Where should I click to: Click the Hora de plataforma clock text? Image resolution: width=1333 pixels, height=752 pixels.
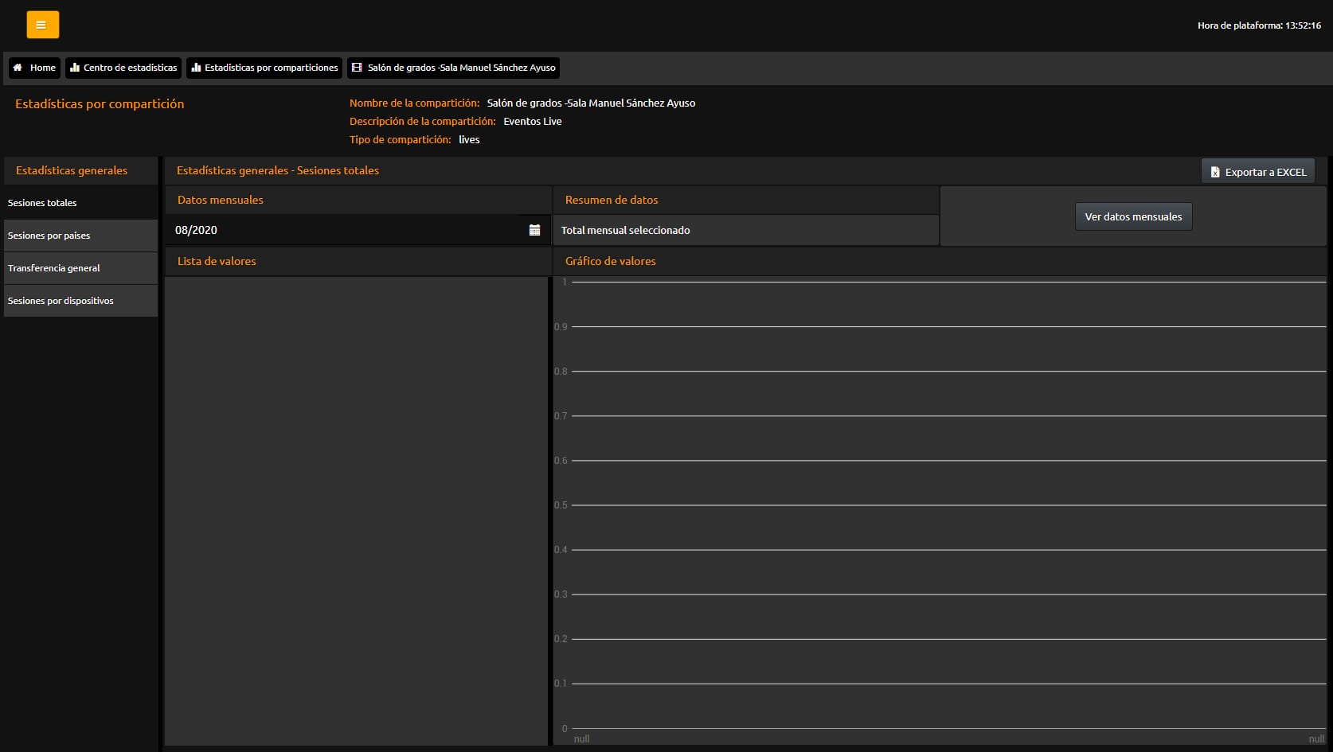click(1259, 25)
